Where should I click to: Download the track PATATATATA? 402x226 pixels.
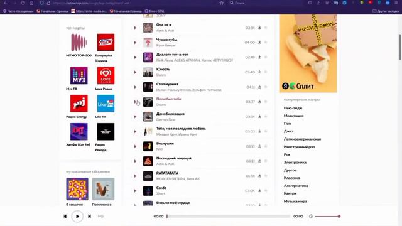259,176
